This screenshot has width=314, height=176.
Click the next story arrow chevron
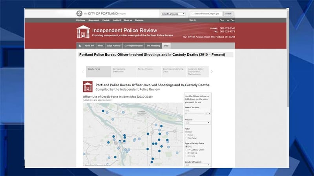click(212, 72)
